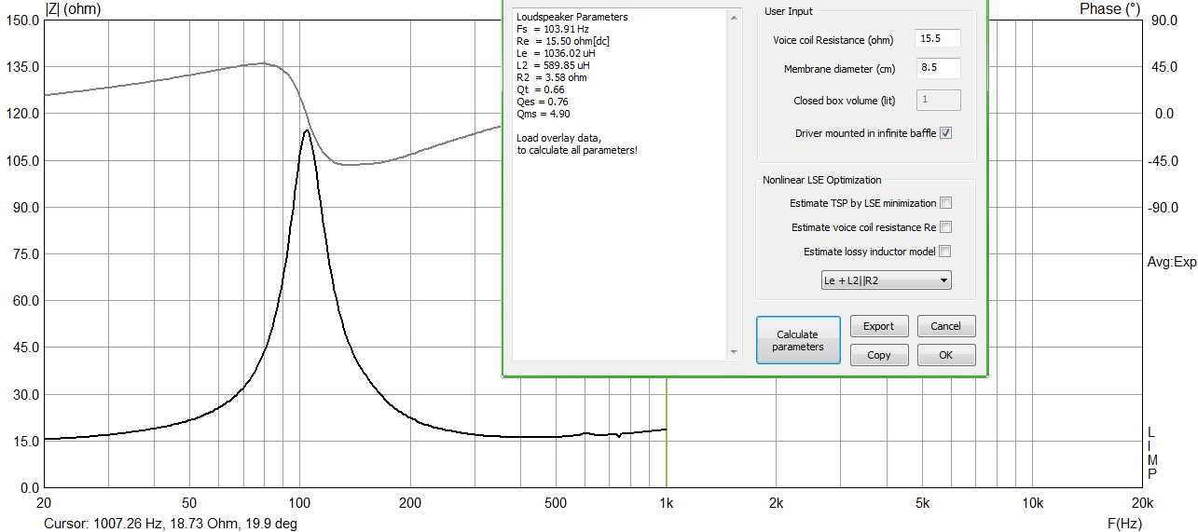Select the Fs = 103.91 Hz line

coord(553,29)
